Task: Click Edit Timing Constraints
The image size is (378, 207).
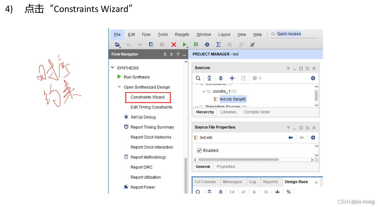Action: tap(152, 107)
